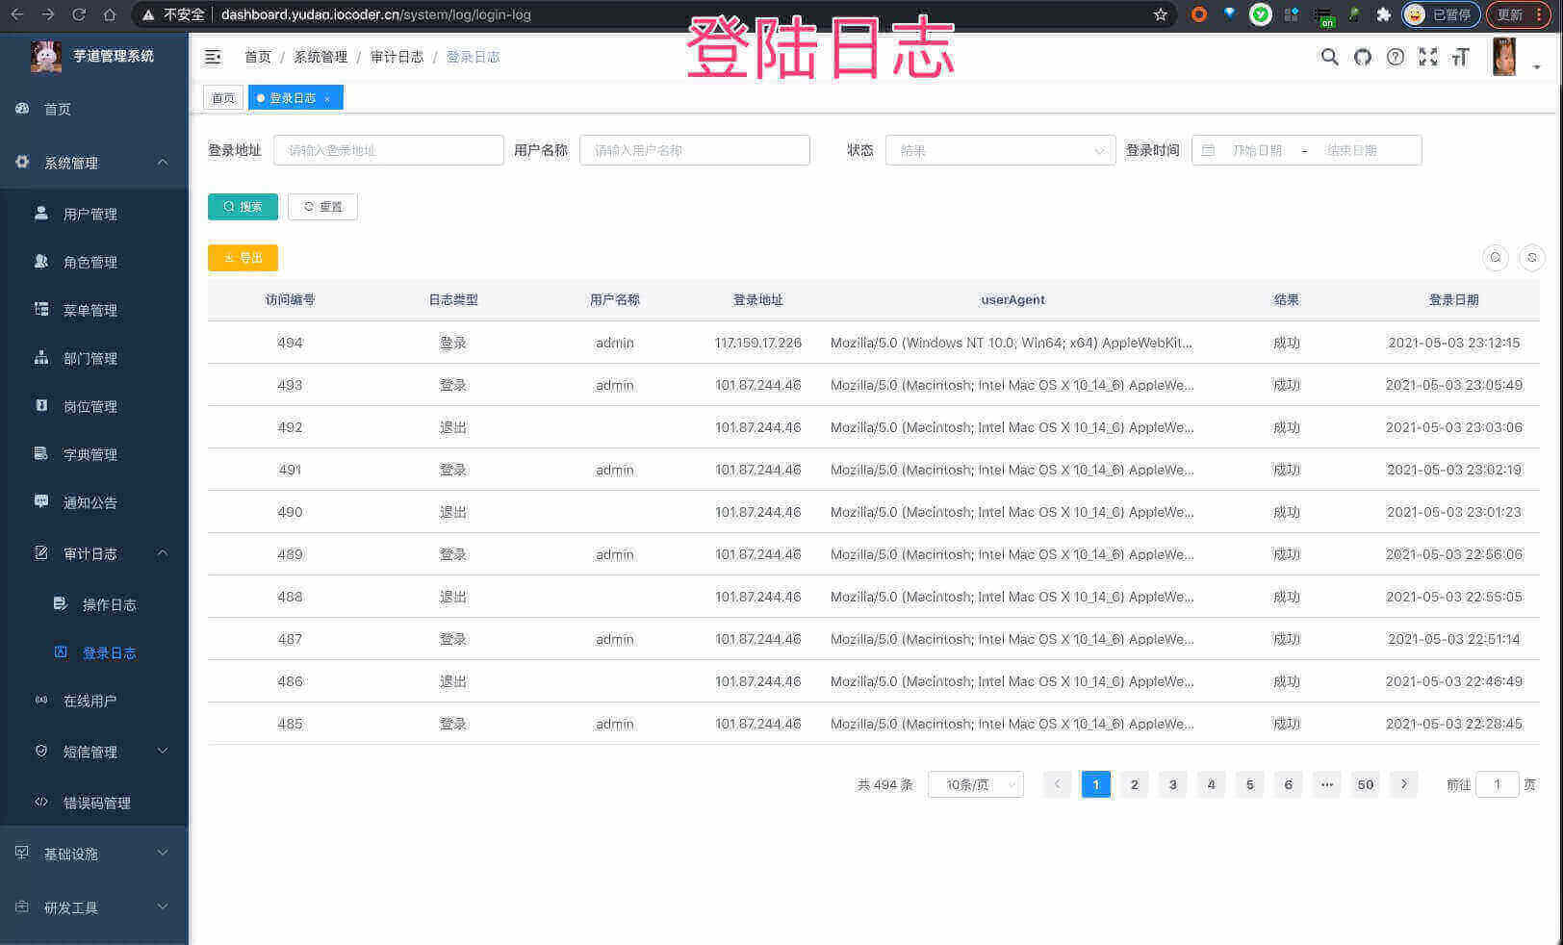Open the font size adjustment icon
The image size is (1563, 945).
[1460, 57]
